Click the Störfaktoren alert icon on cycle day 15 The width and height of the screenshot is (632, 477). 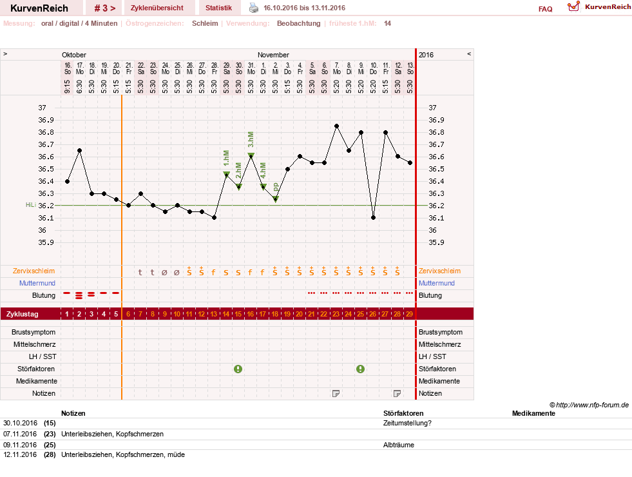238,369
